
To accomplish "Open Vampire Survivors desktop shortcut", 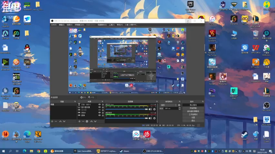I will click(x=212, y=36).
